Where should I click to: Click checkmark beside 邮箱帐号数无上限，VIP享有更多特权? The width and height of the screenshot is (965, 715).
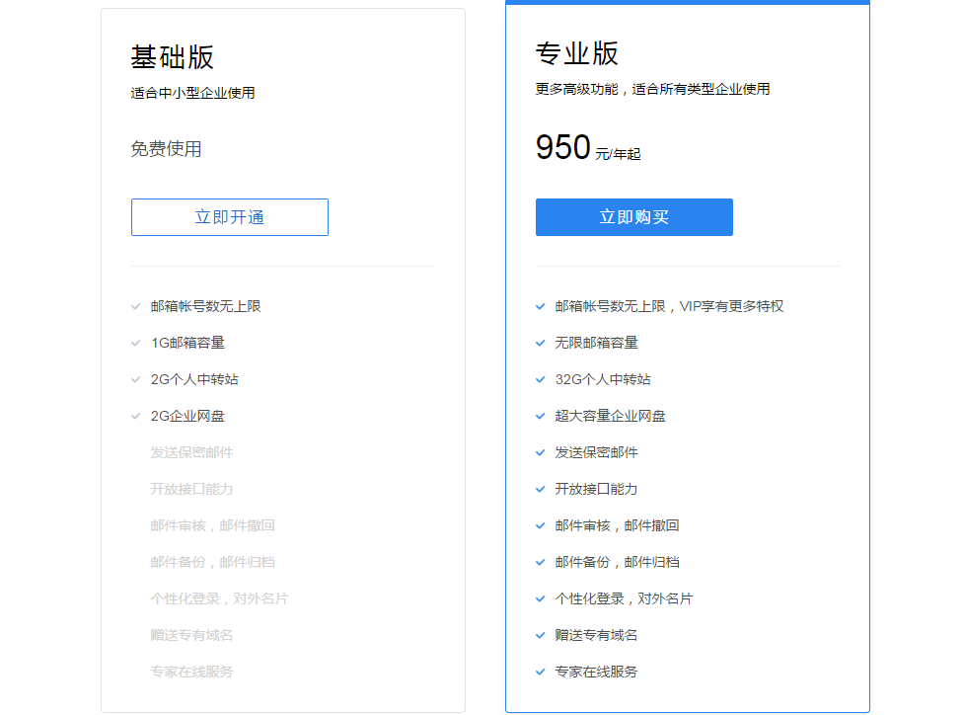(541, 306)
